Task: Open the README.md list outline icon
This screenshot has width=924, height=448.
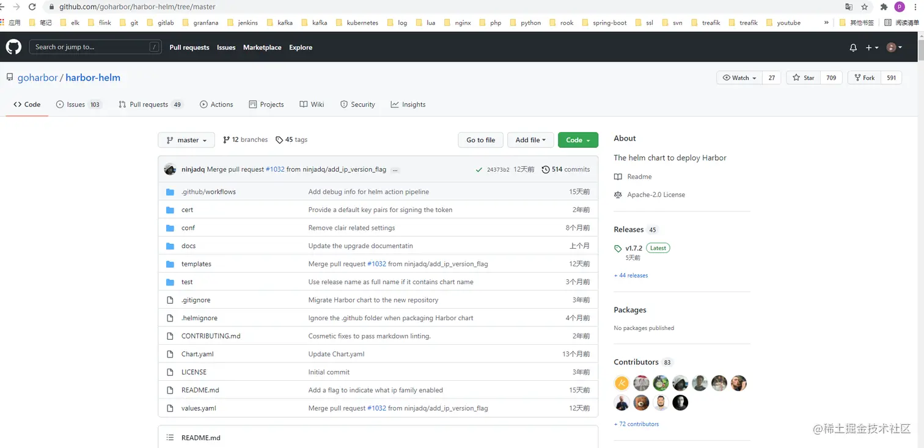Action: pos(170,438)
